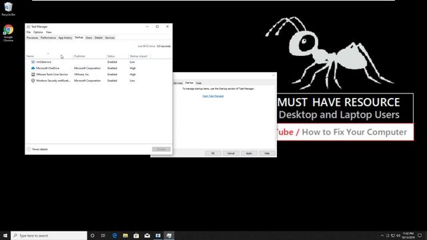Click the vm3dservice entry icon
Image resolution: width=427 pixels, height=240 pixels.
(x=33, y=62)
